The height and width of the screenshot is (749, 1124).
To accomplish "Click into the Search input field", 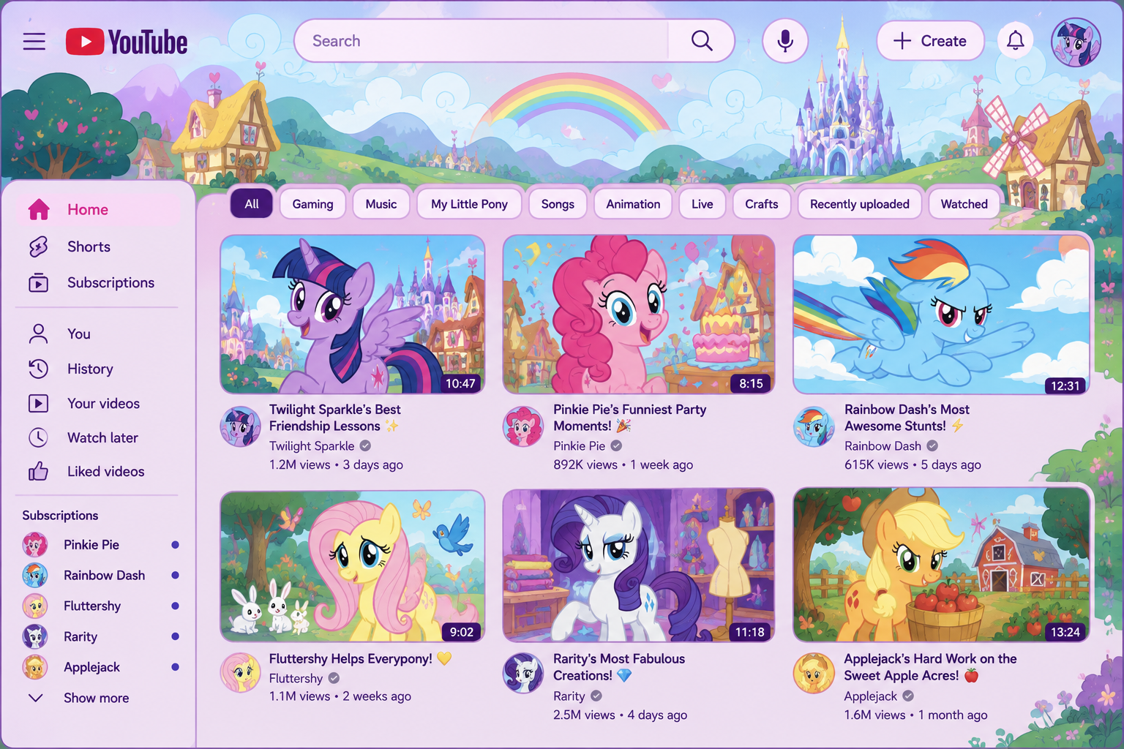I will click(x=482, y=41).
